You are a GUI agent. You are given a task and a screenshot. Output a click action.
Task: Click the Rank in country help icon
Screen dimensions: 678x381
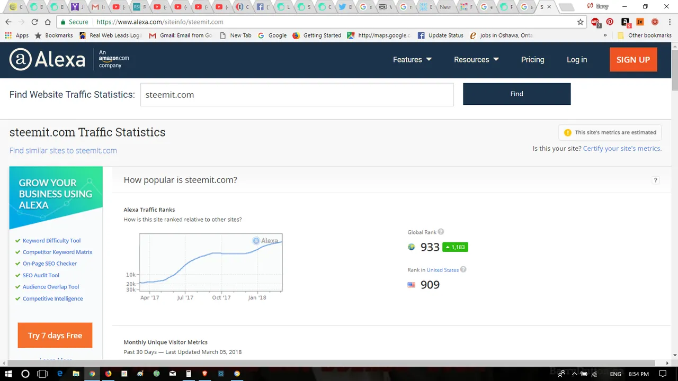[463, 269]
